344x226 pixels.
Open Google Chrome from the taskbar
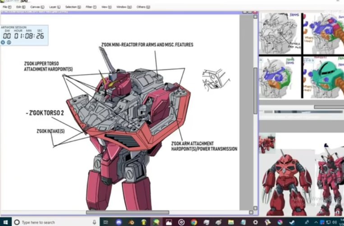pos(194,222)
